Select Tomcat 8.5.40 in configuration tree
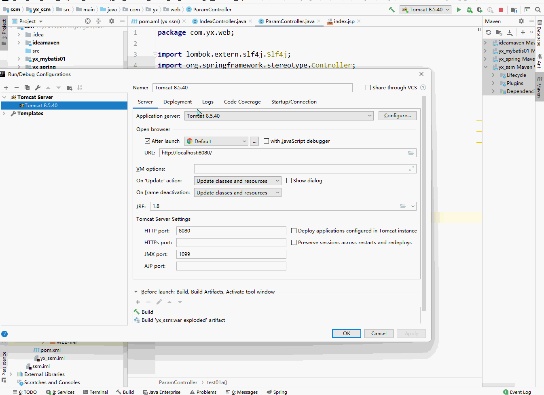The height and width of the screenshot is (395, 544). 64,106
